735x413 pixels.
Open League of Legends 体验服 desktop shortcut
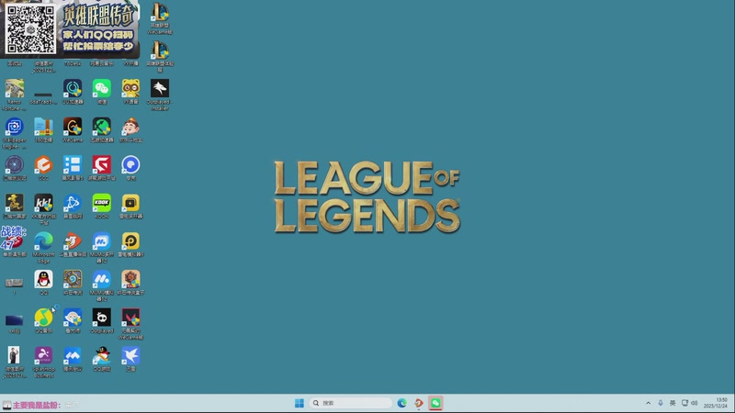[160, 51]
